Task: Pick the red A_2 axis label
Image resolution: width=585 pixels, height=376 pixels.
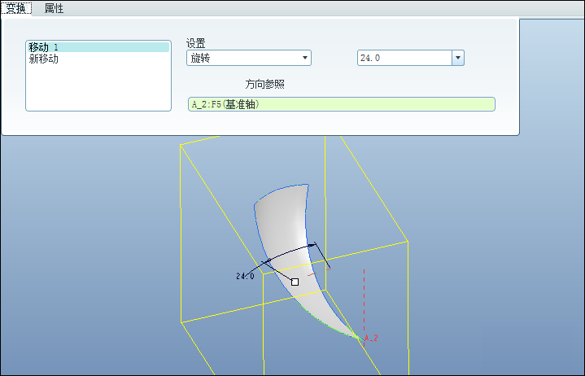Action: coord(371,338)
